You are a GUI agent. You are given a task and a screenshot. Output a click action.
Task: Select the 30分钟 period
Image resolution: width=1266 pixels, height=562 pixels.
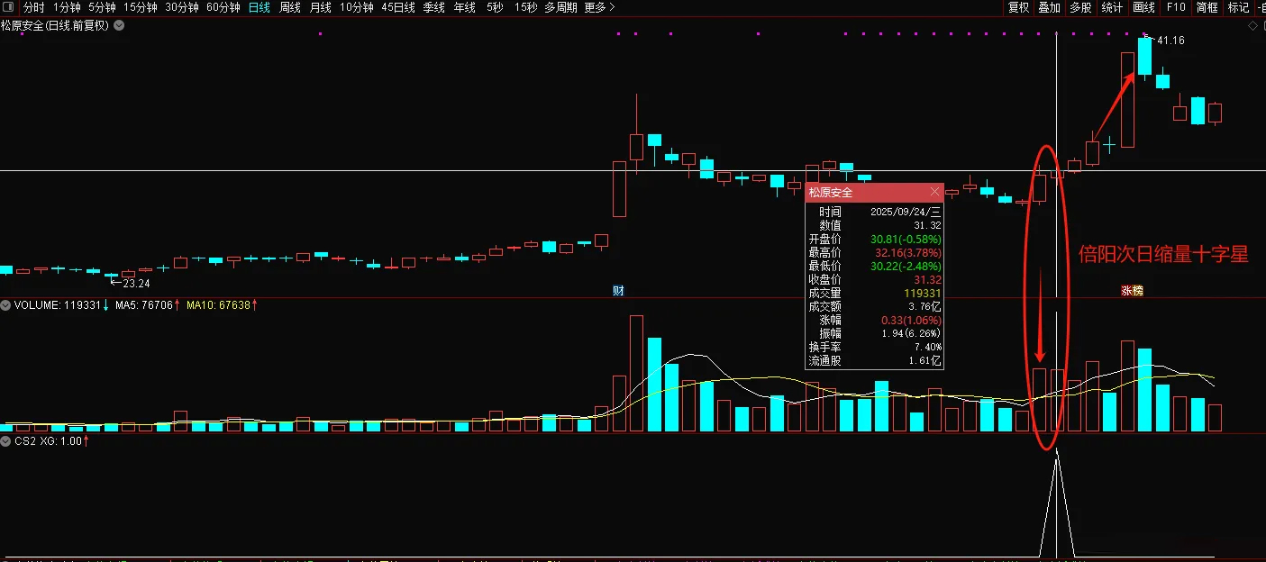click(x=182, y=7)
